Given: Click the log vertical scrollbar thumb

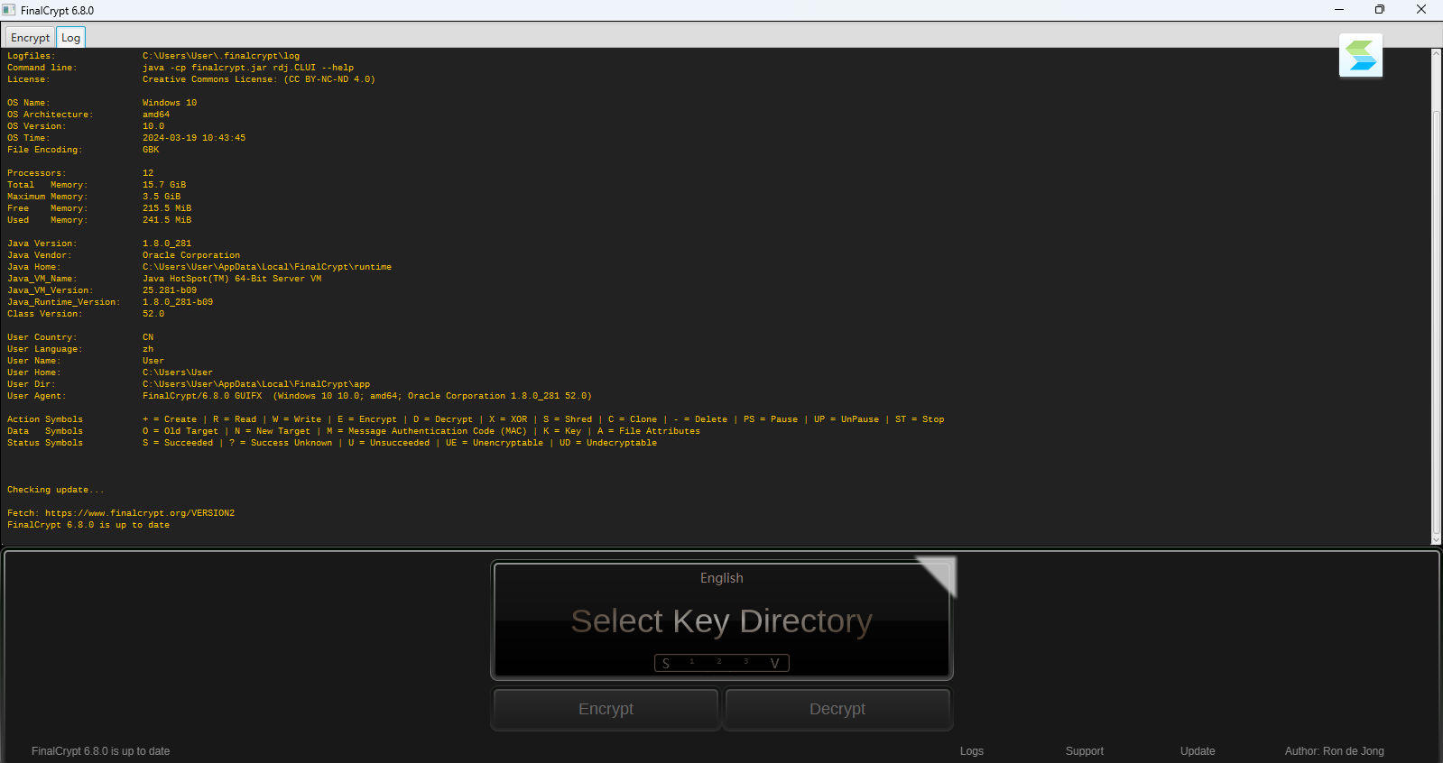Looking at the screenshot, I should (1437, 323).
